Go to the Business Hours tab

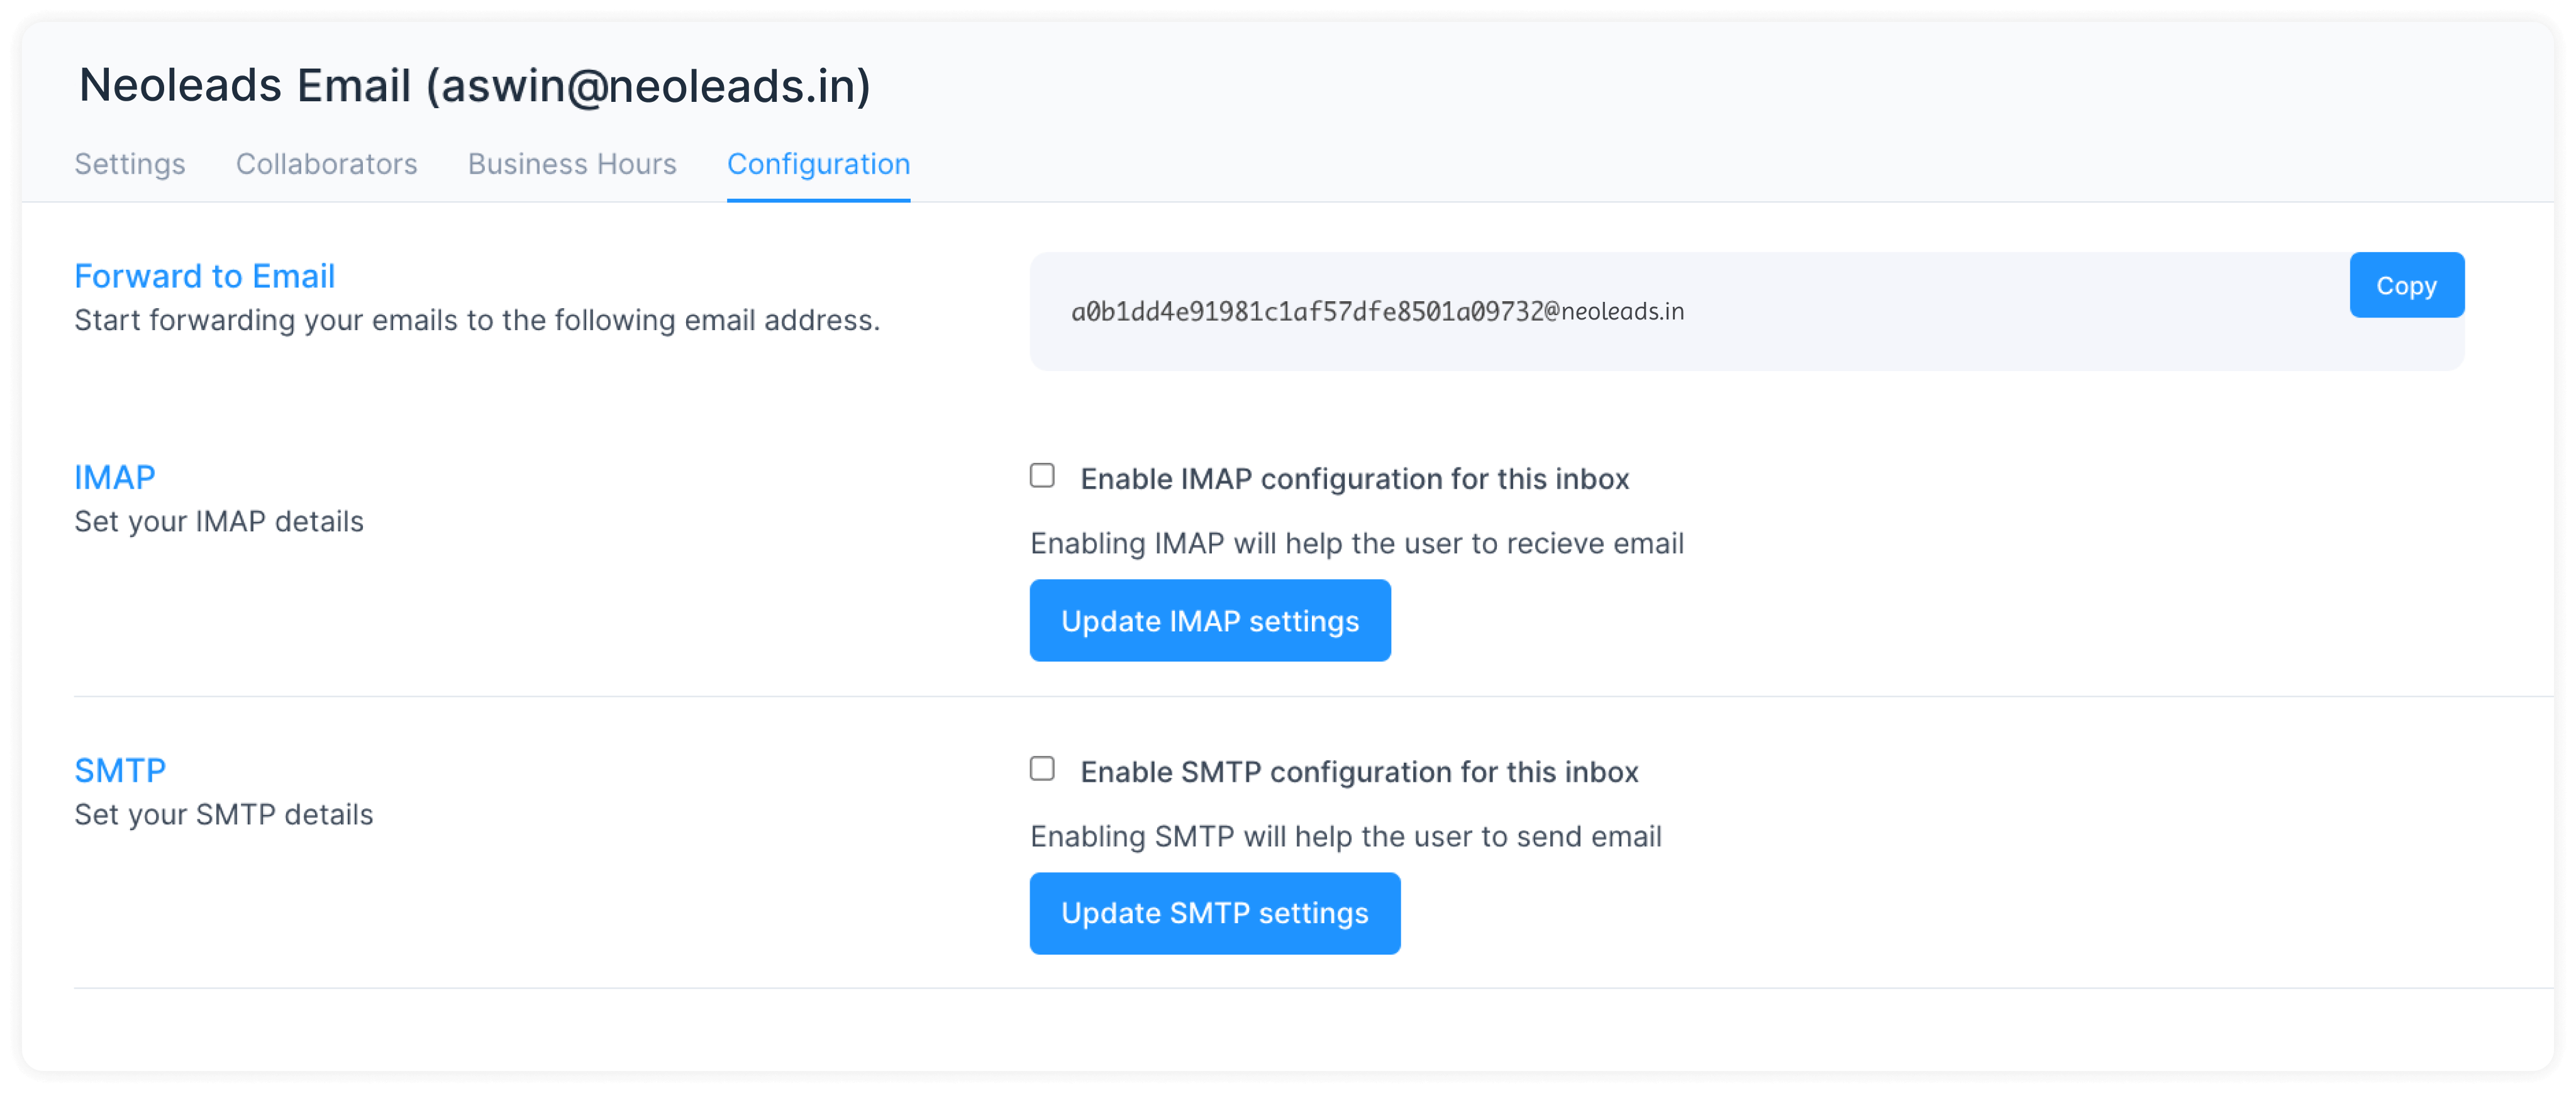point(572,164)
